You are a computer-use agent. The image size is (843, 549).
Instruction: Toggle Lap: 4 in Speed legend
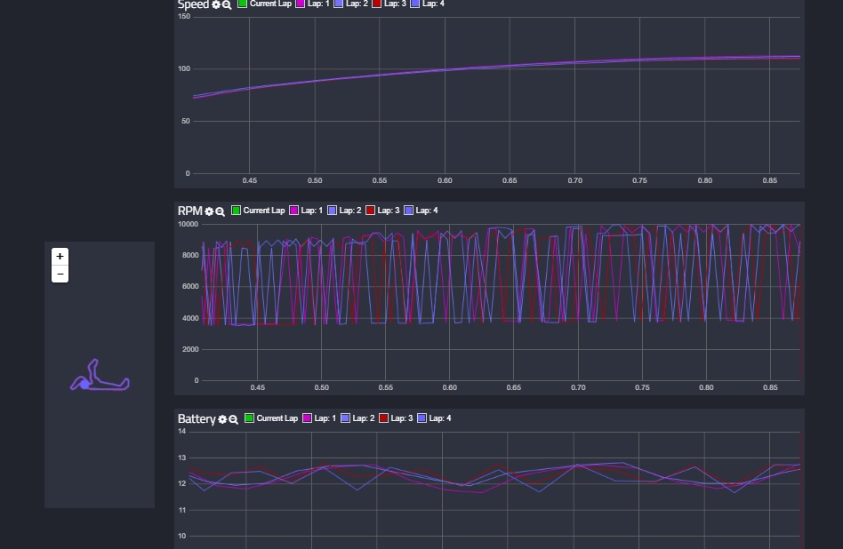[427, 4]
